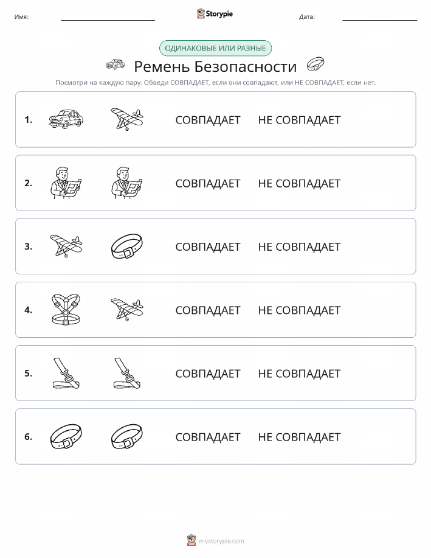Click the harness picture in row 4
431x558 pixels.
[x=66, y=309]
